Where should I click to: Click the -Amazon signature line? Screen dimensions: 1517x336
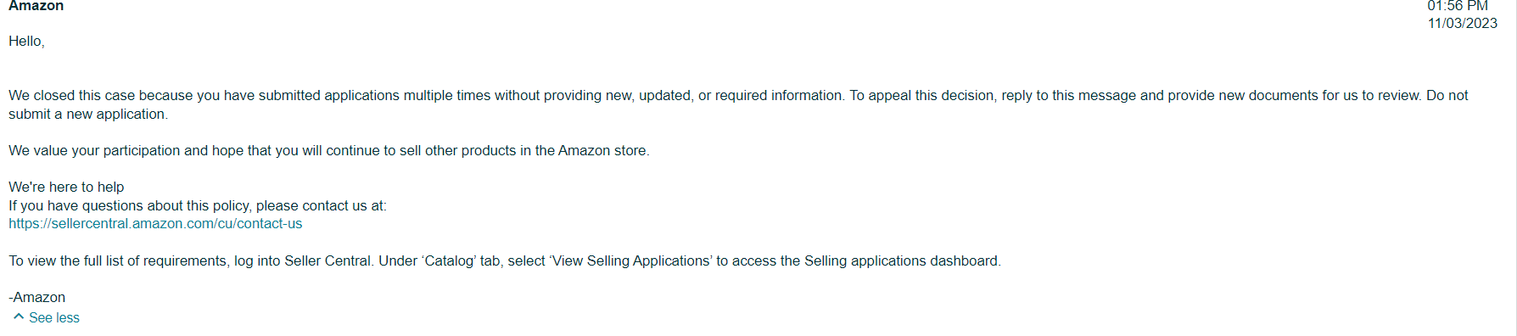[36, 298]
